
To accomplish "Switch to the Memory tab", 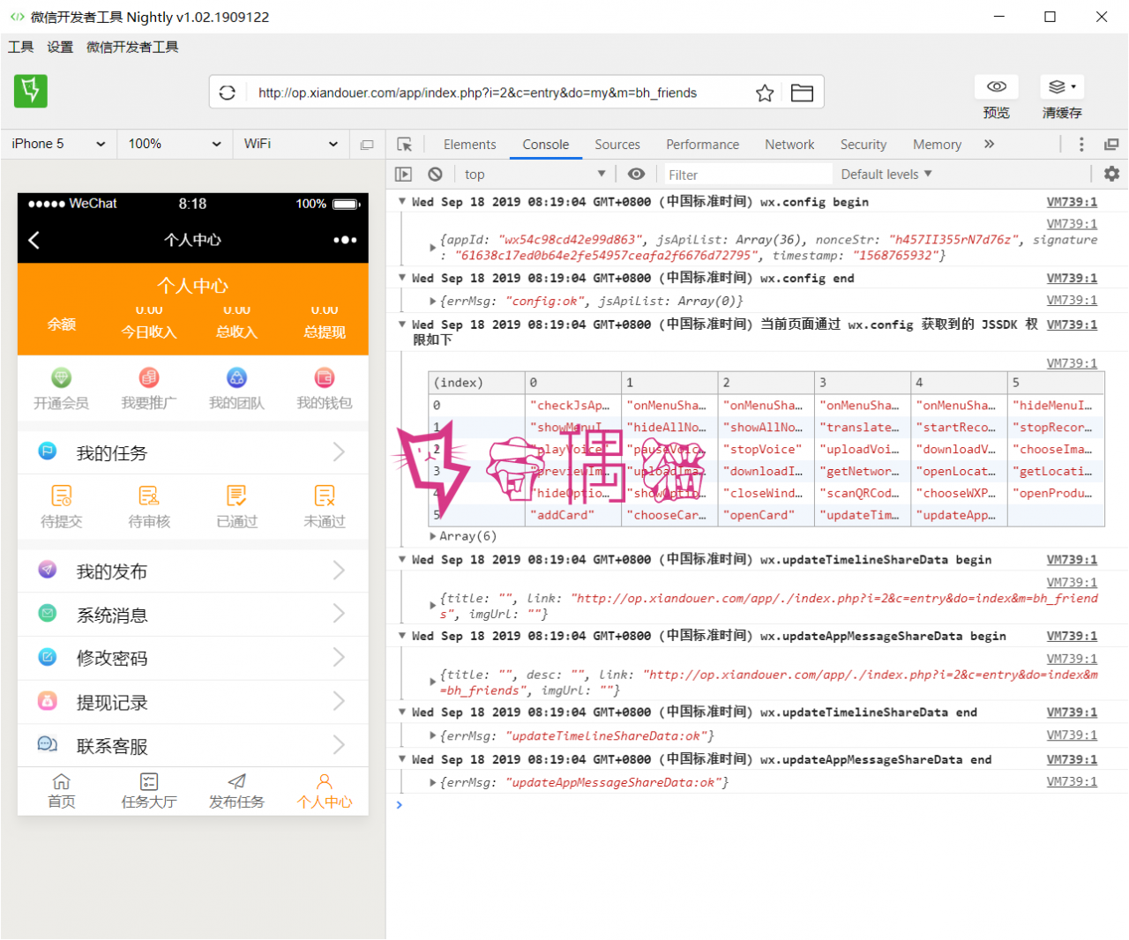I will [x=937, y=145].
